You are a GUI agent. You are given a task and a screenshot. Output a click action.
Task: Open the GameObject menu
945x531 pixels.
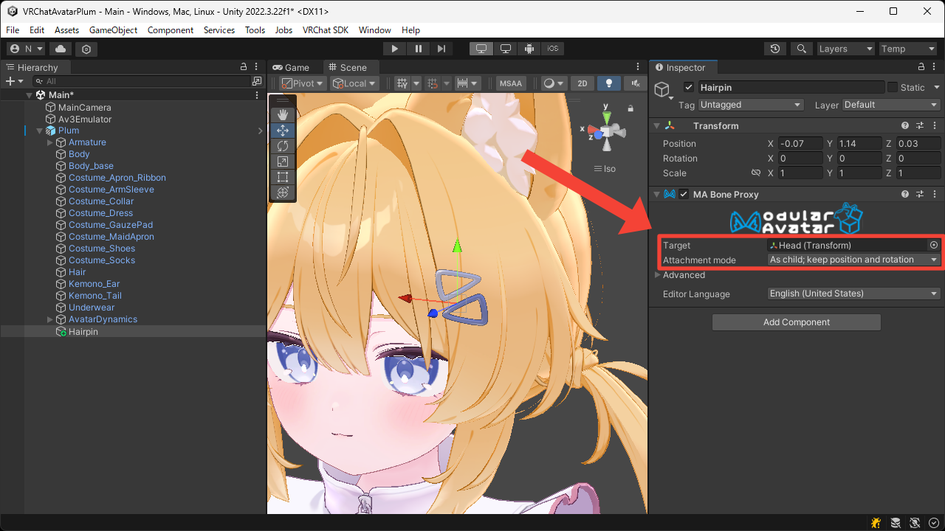[113, 29]
